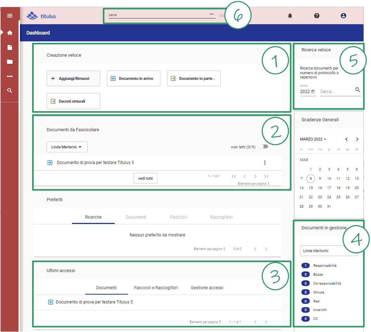This screenshot has height=332, width=371.
Task: Select the Gestione accessi tab
Action: coord(207,288)
